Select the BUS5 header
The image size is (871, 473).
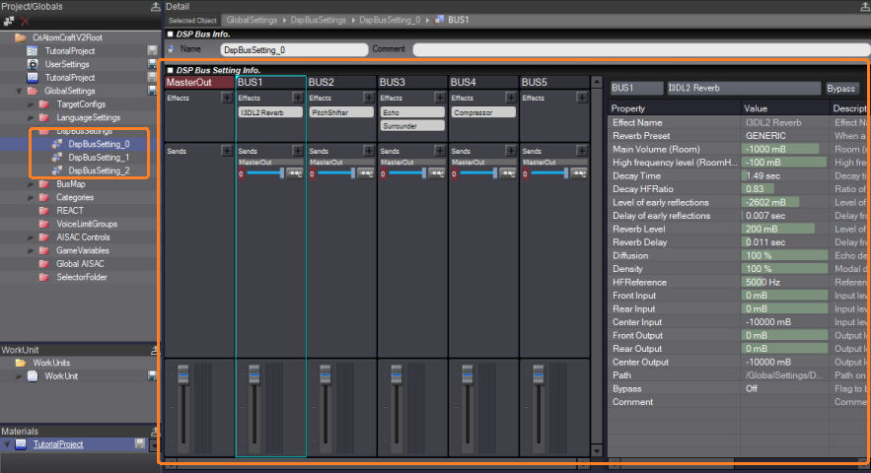coord(554,82)
